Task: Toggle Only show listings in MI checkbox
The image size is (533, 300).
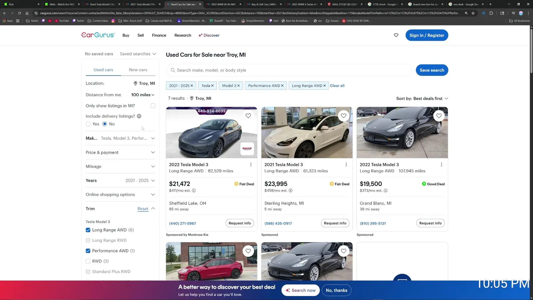Action: (x=153, y=106)
